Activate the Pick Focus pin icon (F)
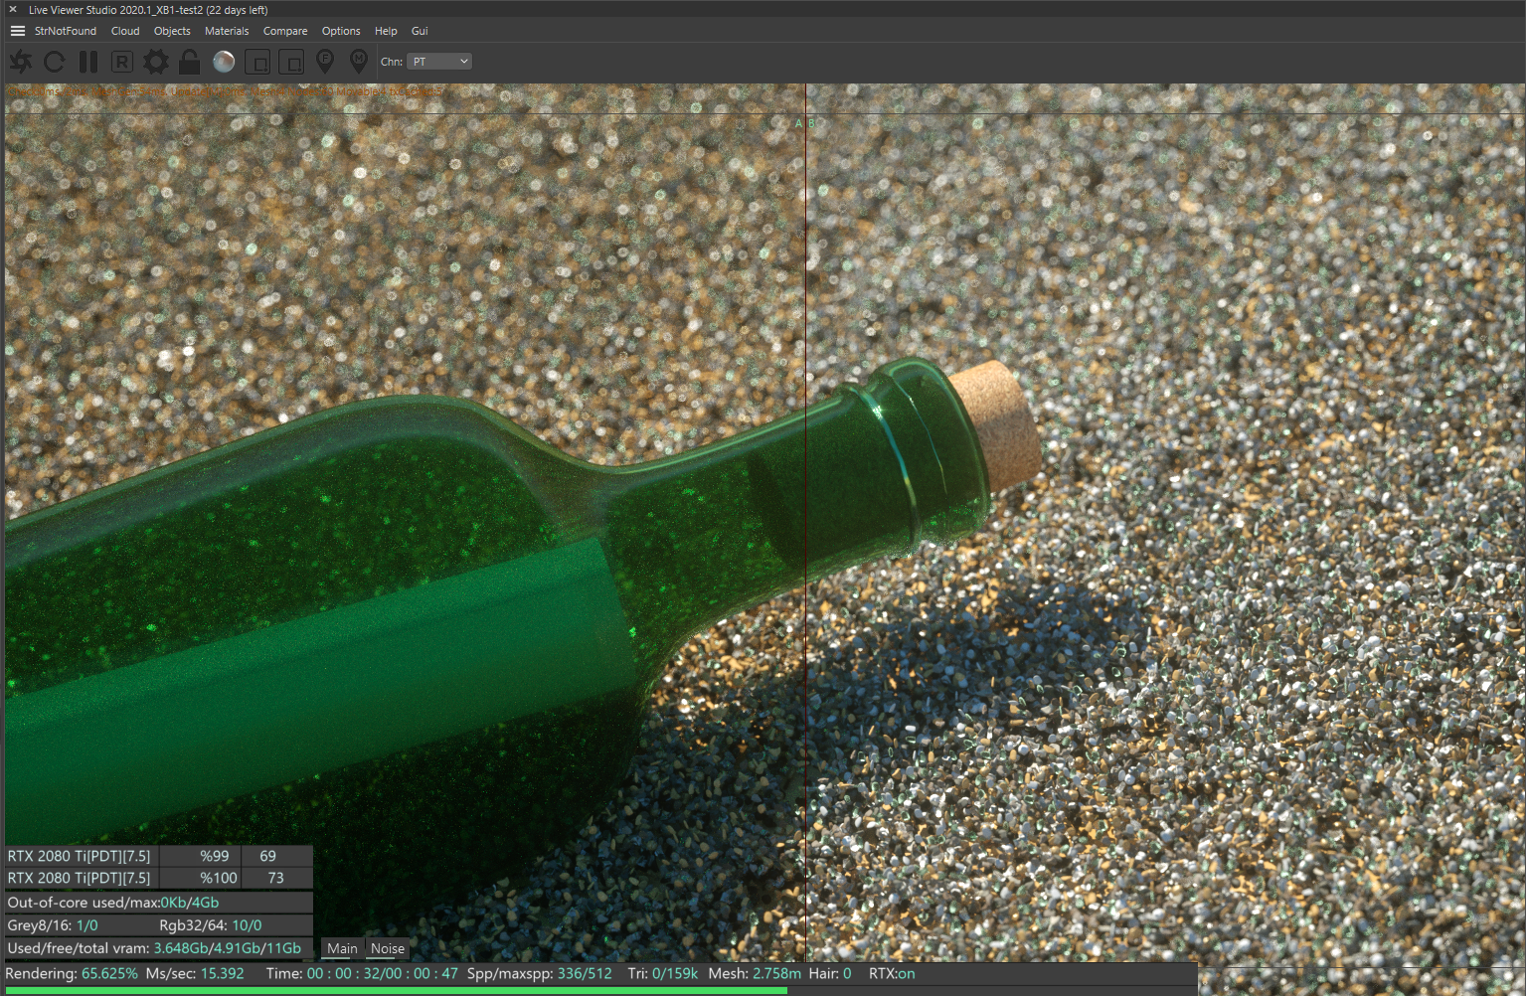The image size is (1526, 996). (325, 62)
